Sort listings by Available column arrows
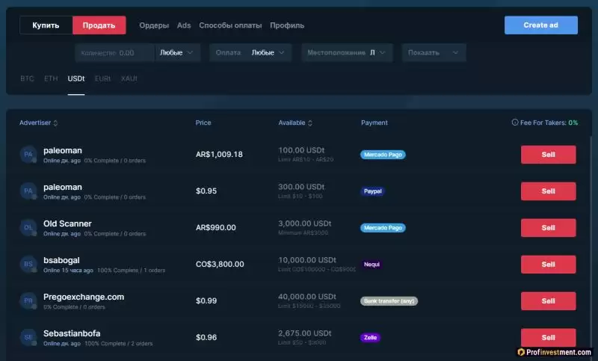 [x=310, y=123]
